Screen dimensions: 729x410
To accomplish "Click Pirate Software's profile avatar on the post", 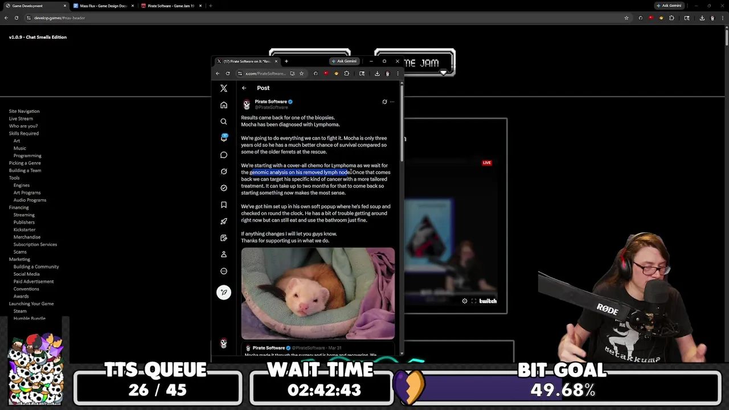I will coord(247,104).
